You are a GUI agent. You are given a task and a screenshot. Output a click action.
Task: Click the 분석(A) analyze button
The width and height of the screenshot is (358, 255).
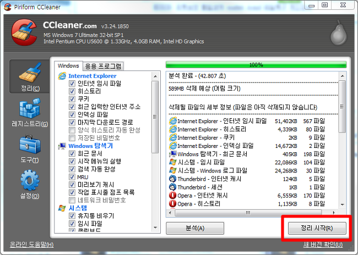point(195,228)
